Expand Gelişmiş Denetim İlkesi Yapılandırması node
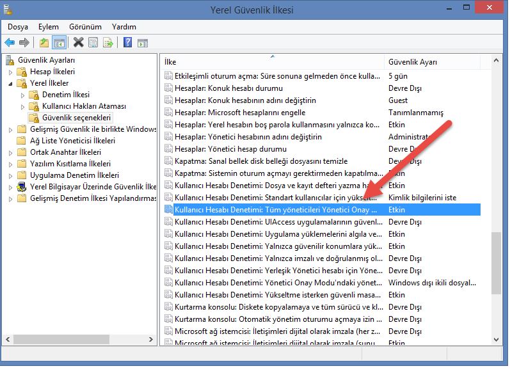Screen dimensions: 510x373 11,199
